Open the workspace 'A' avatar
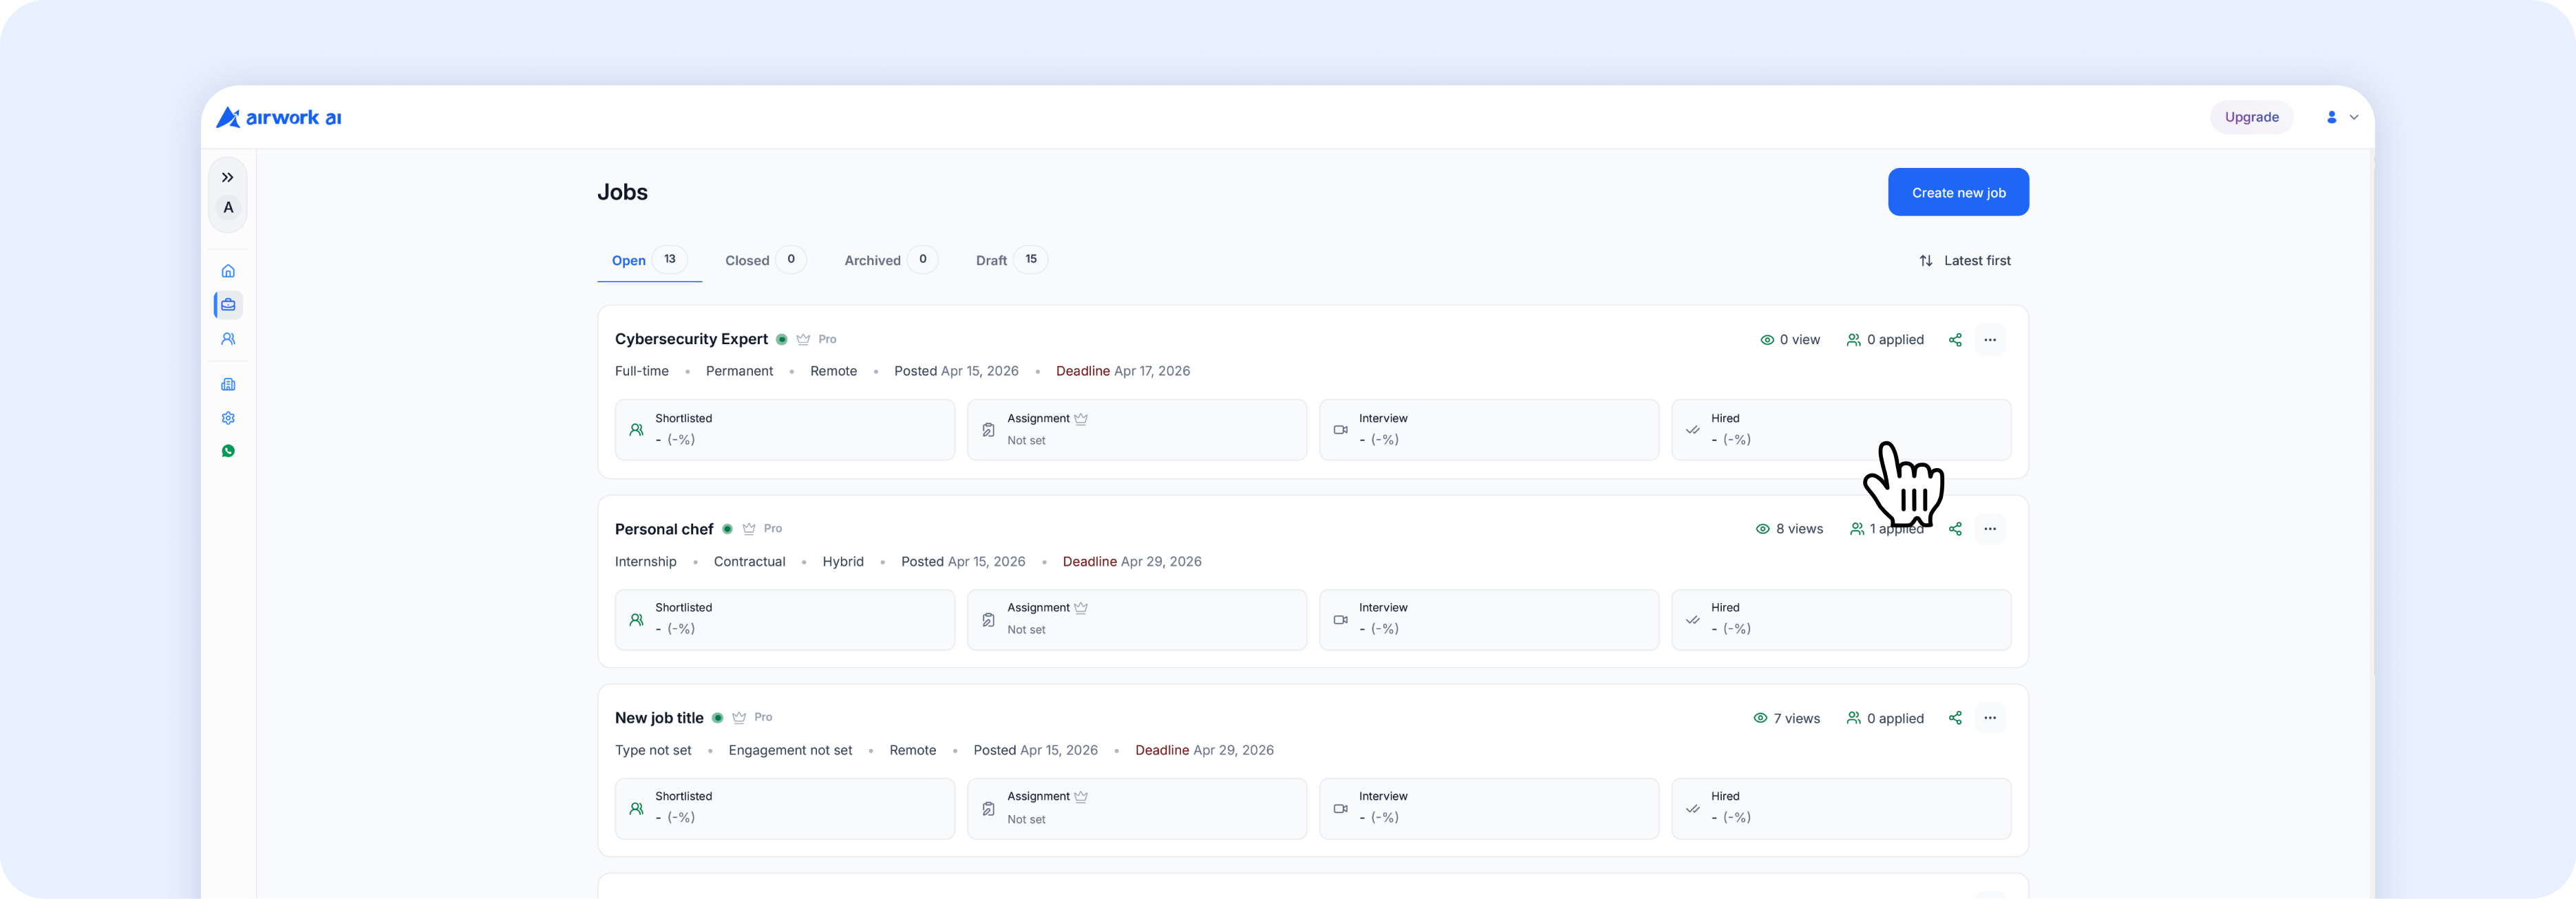 click(x=228, y=208)
